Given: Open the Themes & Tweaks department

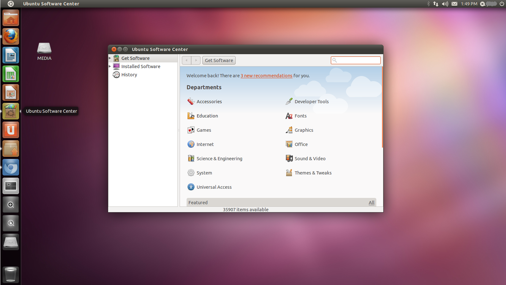Looking at the screenshot, I should pyautogui.click(x=309, y=173).
